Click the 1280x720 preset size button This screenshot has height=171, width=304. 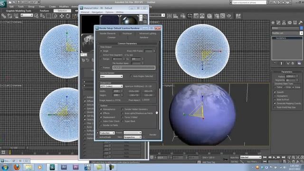134,95
